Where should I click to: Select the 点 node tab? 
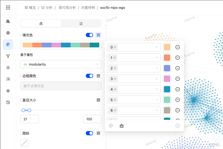41,23
